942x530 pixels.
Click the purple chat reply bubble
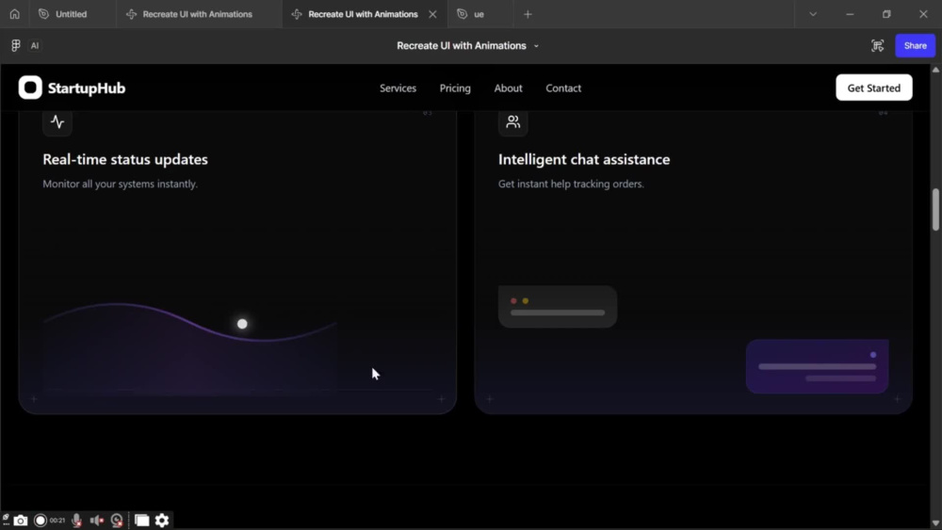coord(817,366)
